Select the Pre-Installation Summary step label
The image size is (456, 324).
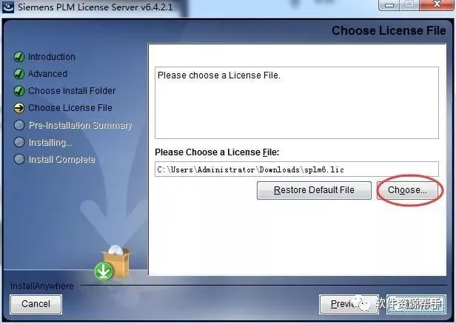coord(80,125)
